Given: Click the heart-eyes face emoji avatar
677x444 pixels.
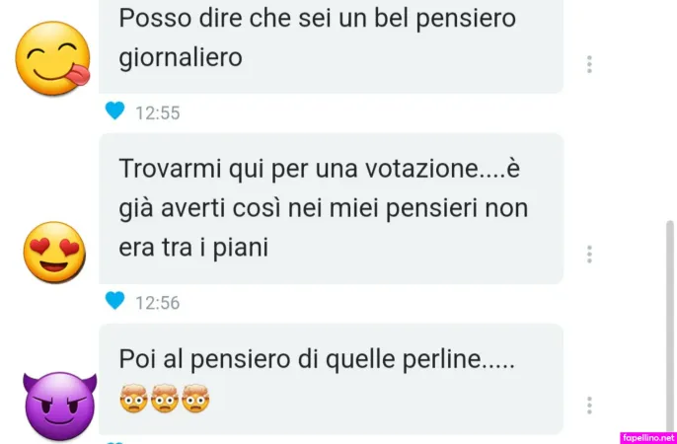Looking at the screenshot, I should [54, 253].
